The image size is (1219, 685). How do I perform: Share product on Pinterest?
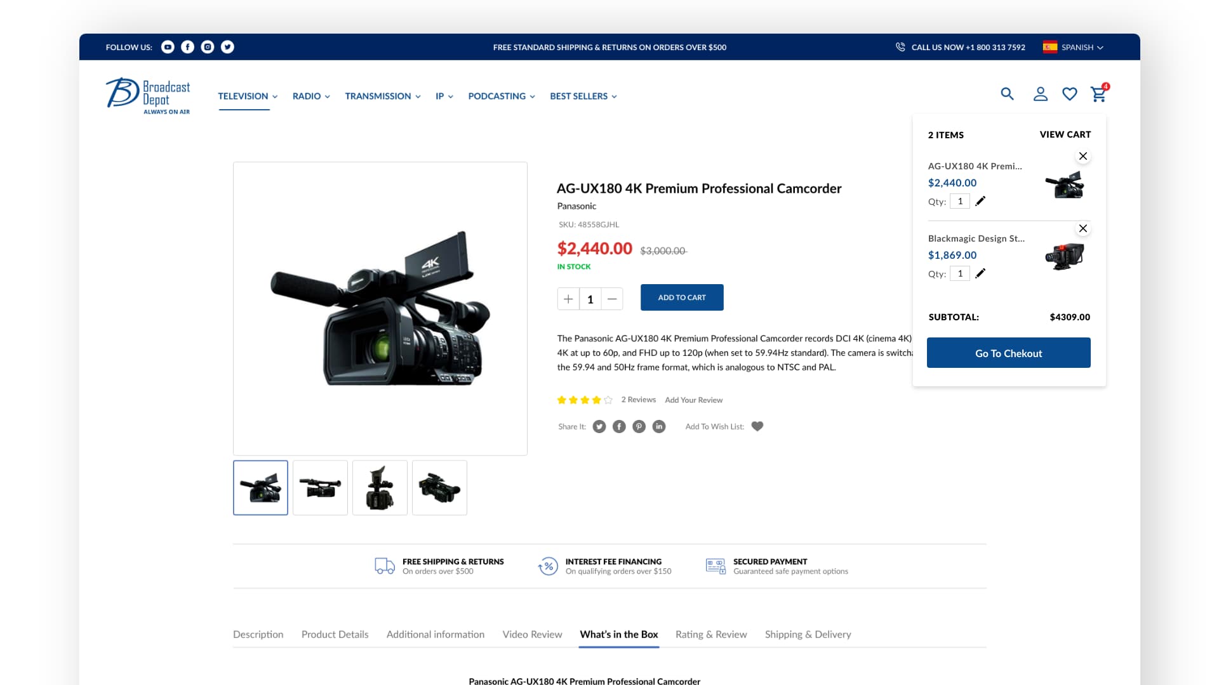pos(639,427)
